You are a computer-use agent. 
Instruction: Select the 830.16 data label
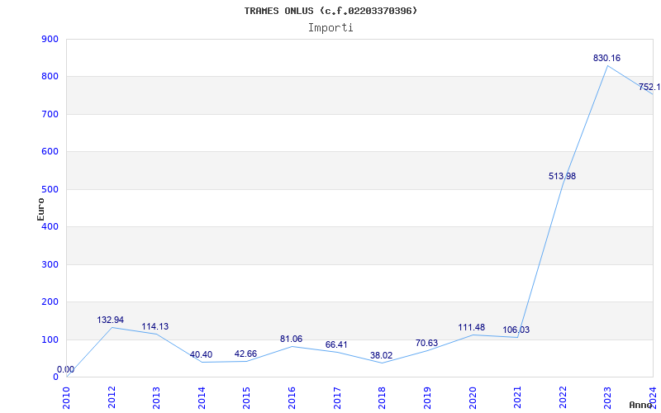click(606, 58)
